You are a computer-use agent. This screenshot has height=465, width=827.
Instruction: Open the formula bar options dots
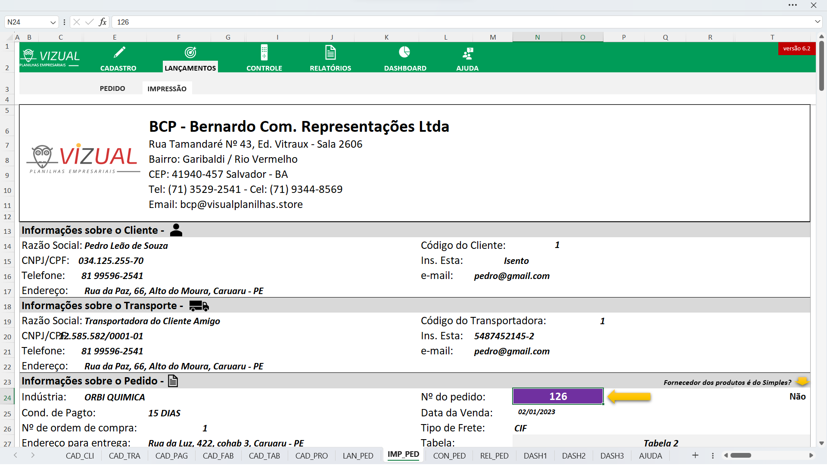pyautogui.click(x=64, y=22)
